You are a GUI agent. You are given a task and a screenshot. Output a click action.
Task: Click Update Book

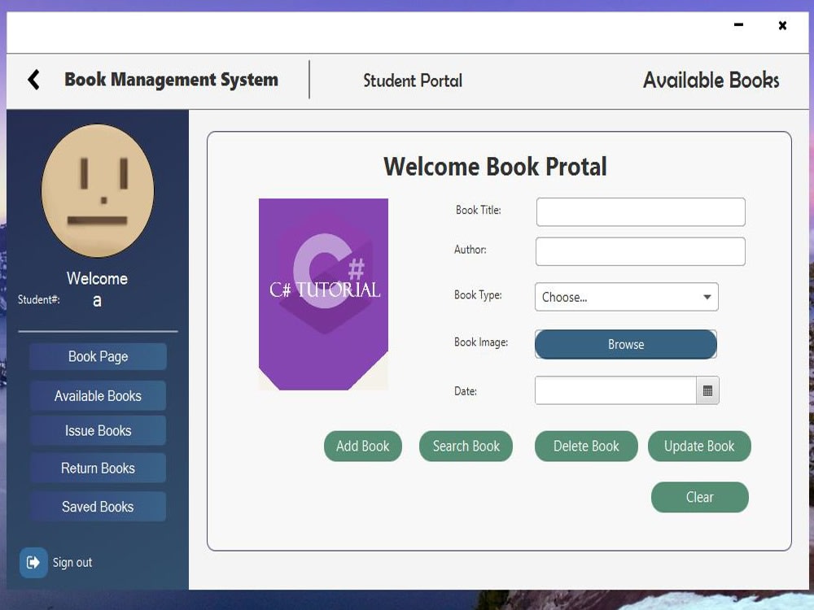pos(699,446)
